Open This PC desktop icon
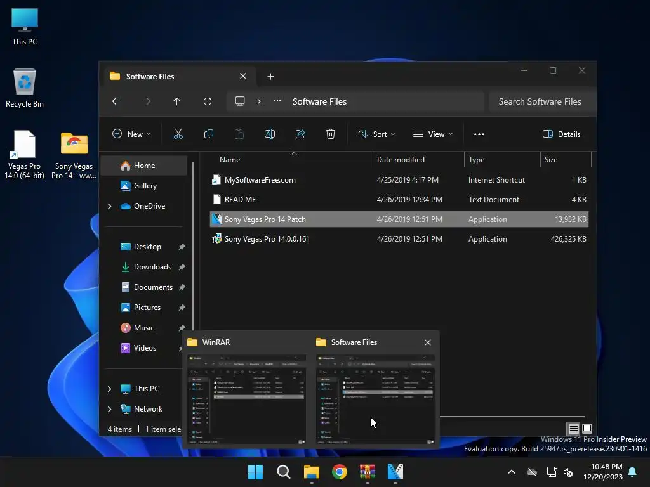Screen dimensions: 650x487 point(25,25)
